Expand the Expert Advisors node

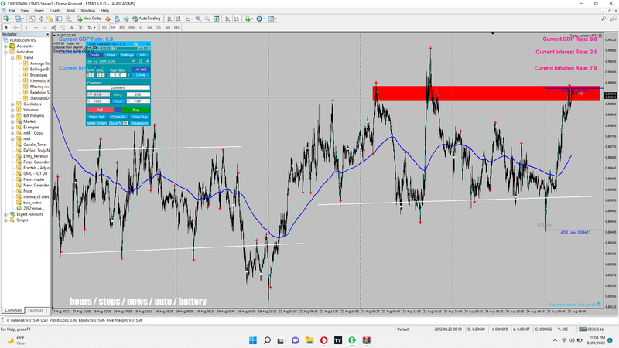click(x=6, y=214)
